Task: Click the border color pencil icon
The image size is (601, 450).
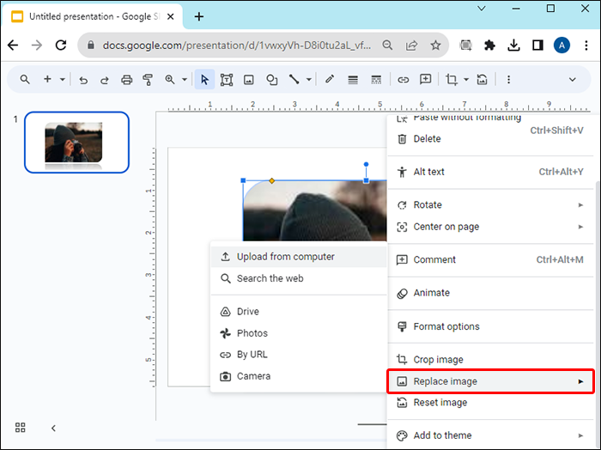Action: click(x=329, y=79)
